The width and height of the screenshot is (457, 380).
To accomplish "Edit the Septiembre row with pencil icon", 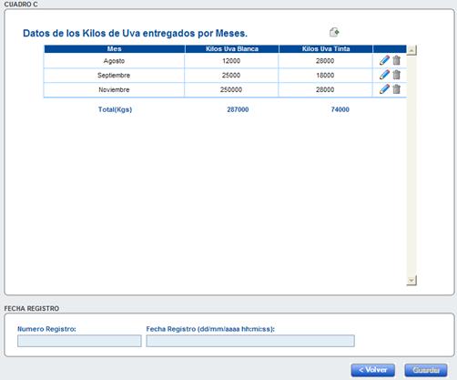I will click(x=384, y=75).
